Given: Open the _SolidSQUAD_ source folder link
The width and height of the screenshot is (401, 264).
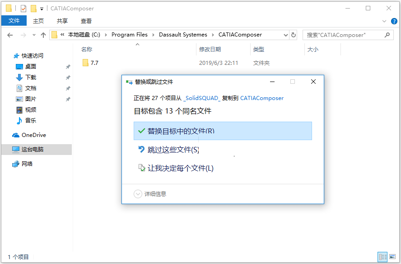Looking at the screenshot, I should click(201, 98).
